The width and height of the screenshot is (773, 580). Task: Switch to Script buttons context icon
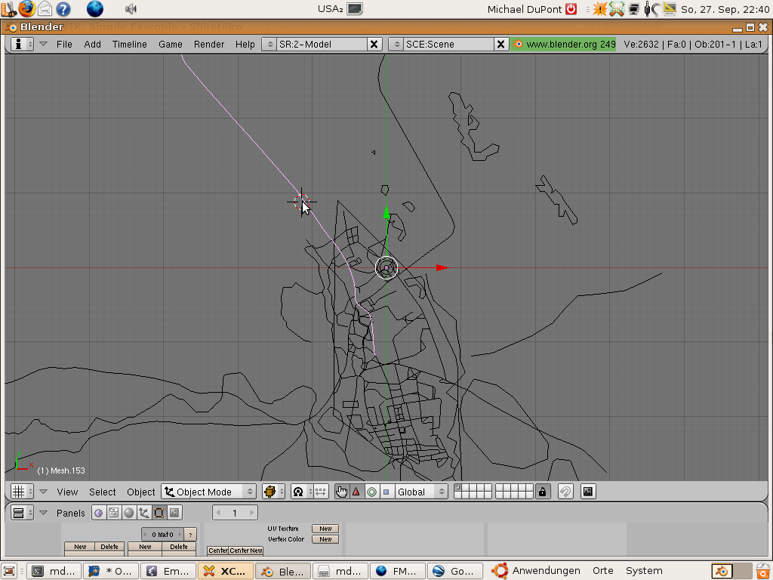pos(113,513)
